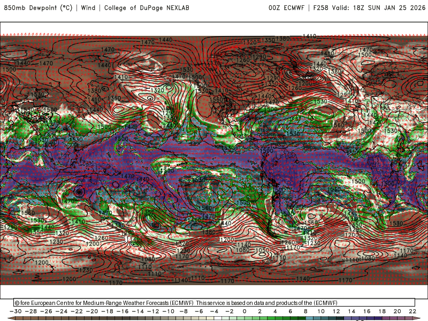
Task: Click the 'F258 Valid: 18Z SUN JAN 25 2026' text
Action: (369, 7)
